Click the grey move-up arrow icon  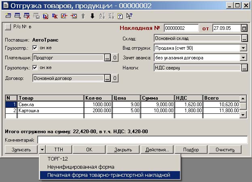(x=83, y=16)
